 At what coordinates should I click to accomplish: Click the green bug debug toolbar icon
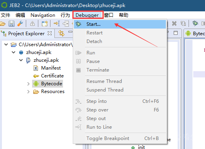[195, 23]
